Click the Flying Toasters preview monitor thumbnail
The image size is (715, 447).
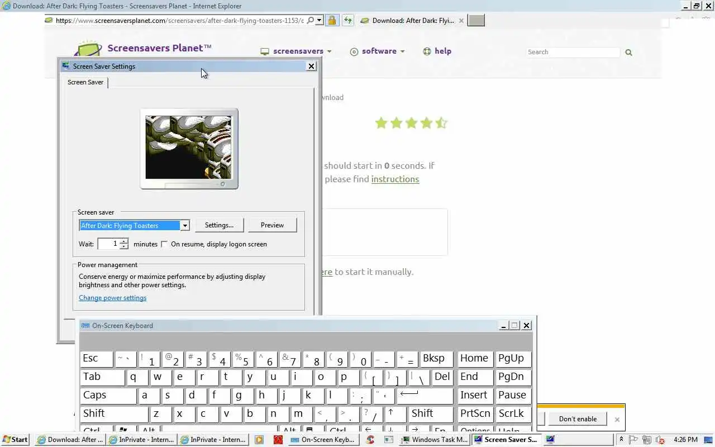pos(189,148)
